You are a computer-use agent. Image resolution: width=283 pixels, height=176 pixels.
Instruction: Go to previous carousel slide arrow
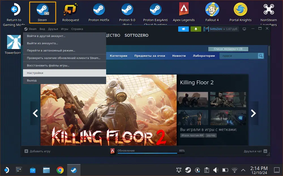pyautogui.click(x=35, y=113)
